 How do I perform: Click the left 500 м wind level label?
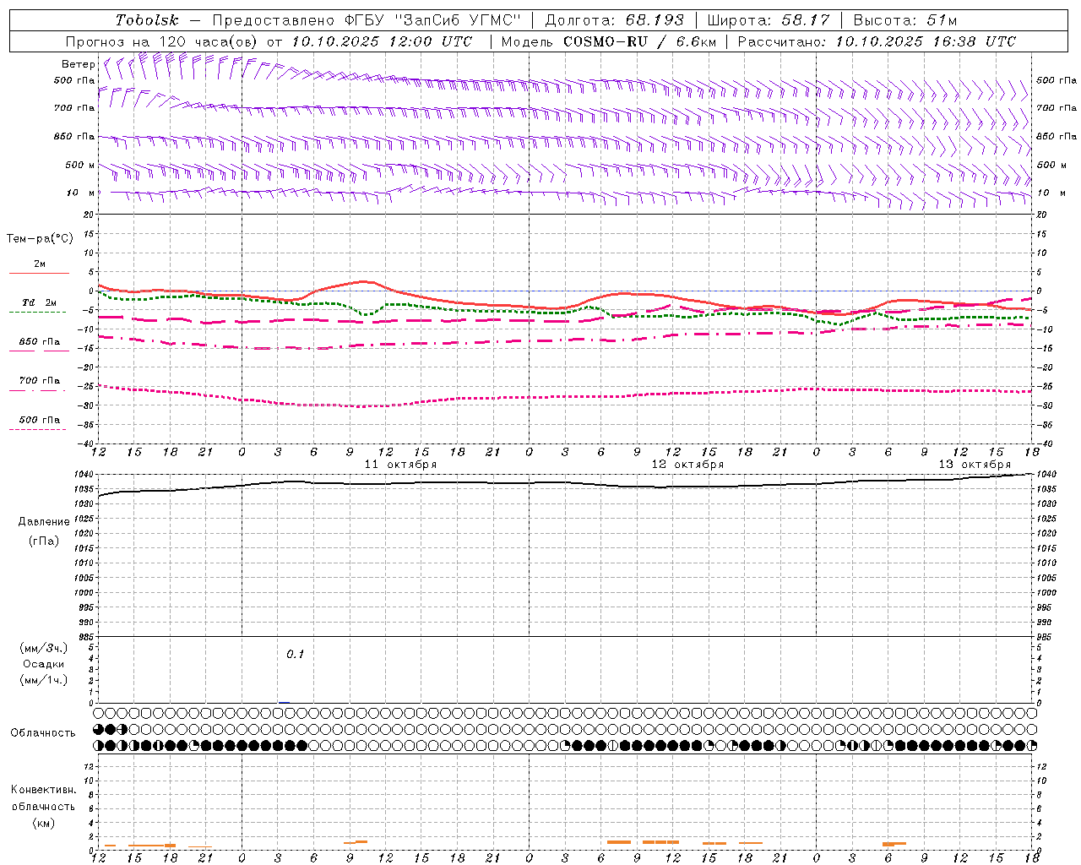click(80, 166)
